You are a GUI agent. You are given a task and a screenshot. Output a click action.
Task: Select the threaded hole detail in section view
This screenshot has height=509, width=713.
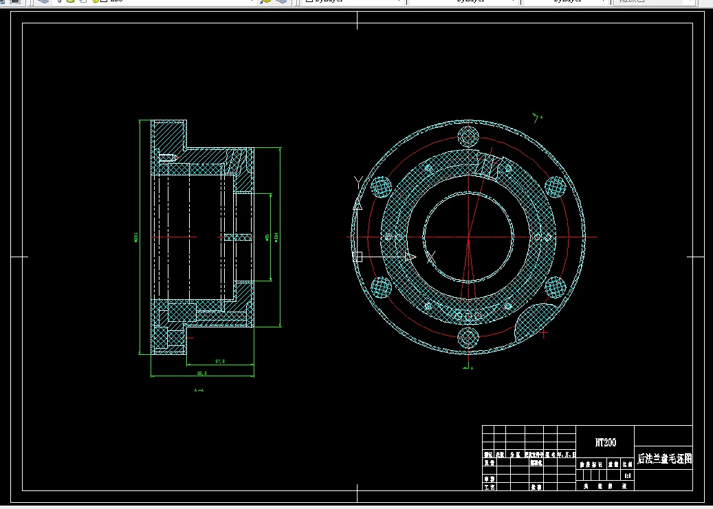tap(167, 158)
